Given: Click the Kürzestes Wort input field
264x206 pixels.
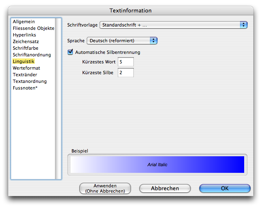Looking at the screenshot, I should (x=126, y=62).
